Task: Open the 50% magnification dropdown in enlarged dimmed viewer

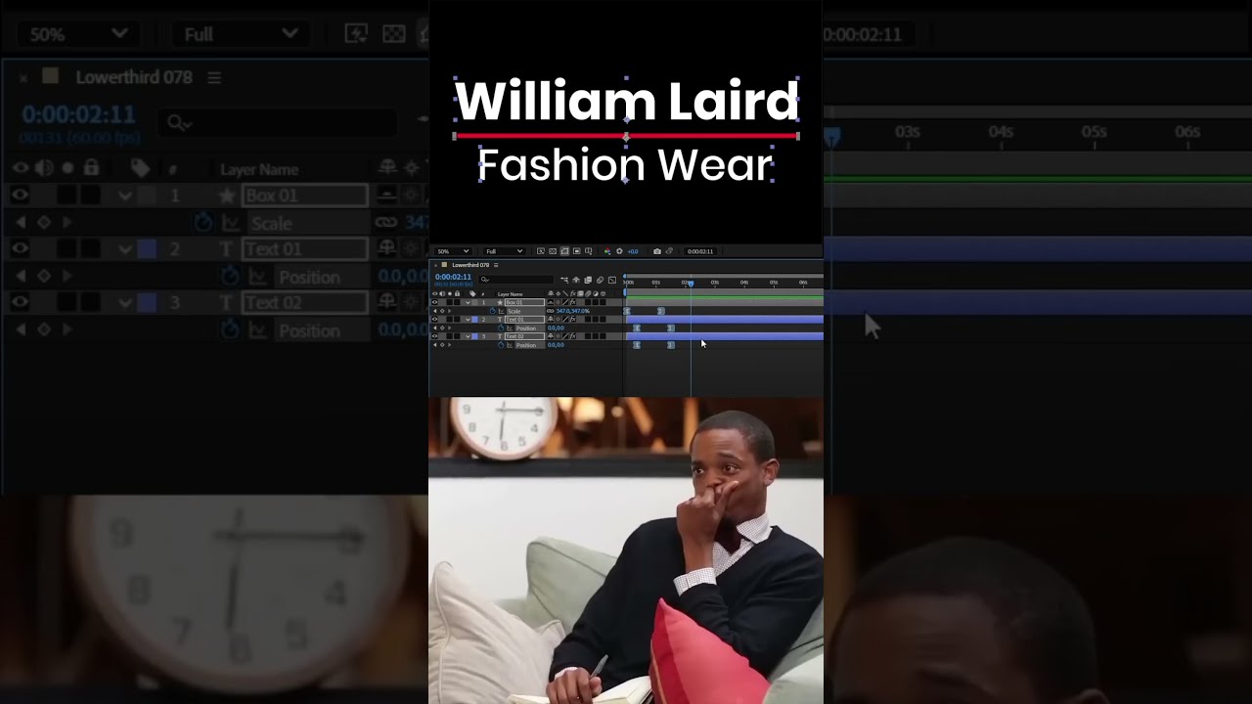Action: coord(78,33)
